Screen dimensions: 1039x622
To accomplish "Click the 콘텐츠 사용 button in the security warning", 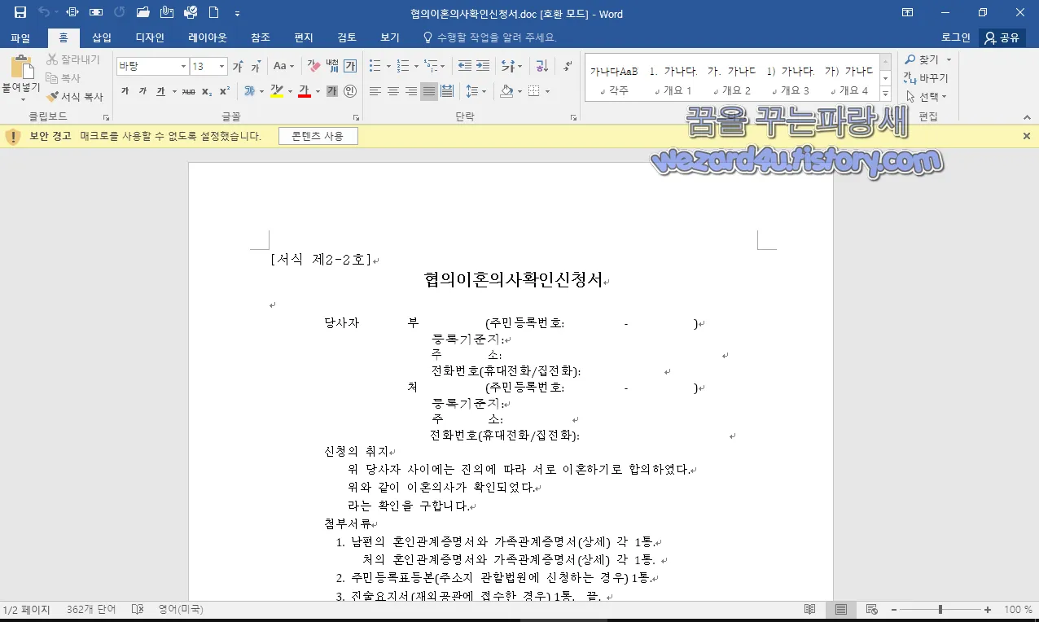I will (318, 135).
